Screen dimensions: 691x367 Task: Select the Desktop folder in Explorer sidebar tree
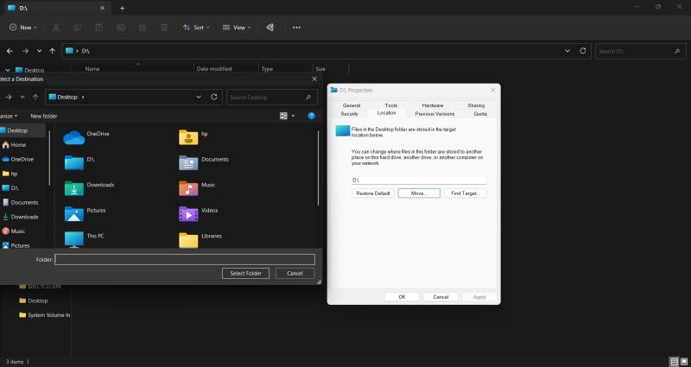[33, 301]
